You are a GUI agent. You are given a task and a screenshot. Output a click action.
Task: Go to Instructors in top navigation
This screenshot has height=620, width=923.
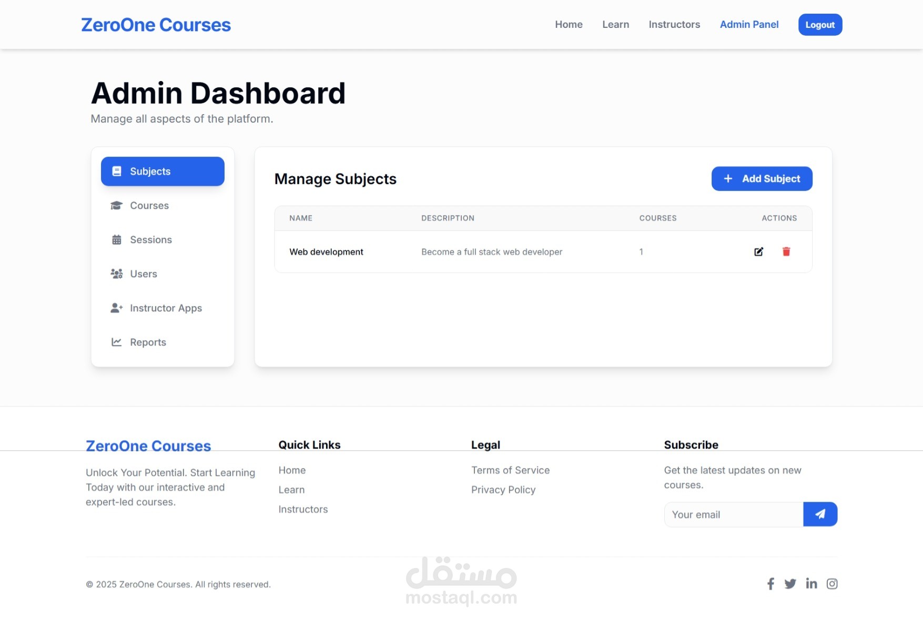(x=674, y=24)
